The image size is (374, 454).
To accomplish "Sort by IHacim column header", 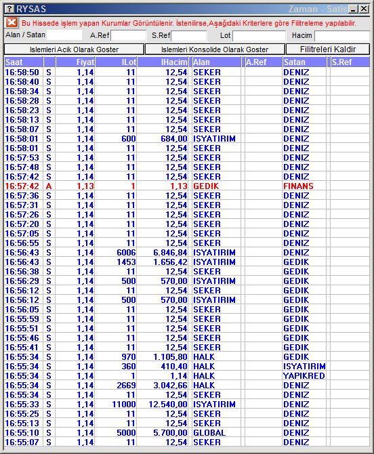I will tap(163, 62).
